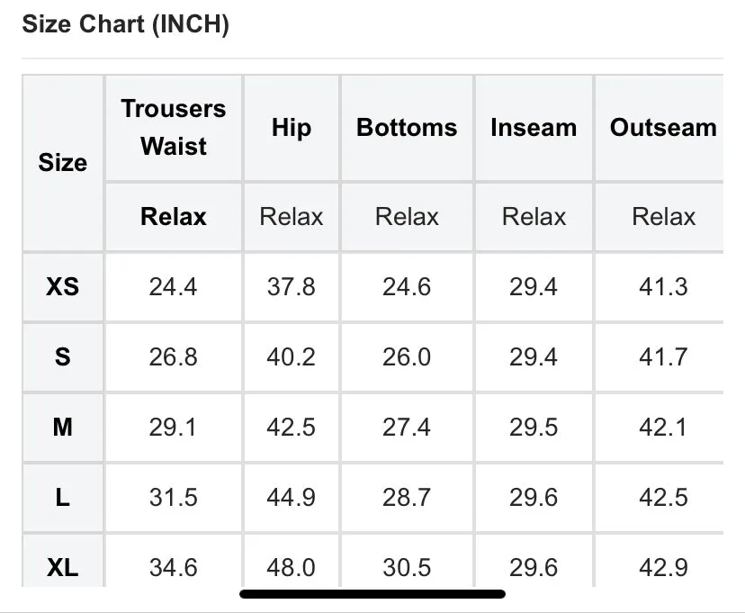Tap the black home indicator bar
Image resolution: width=745 pixels, height=613 pixels.
pyautogui.click(x=372, y=594)
